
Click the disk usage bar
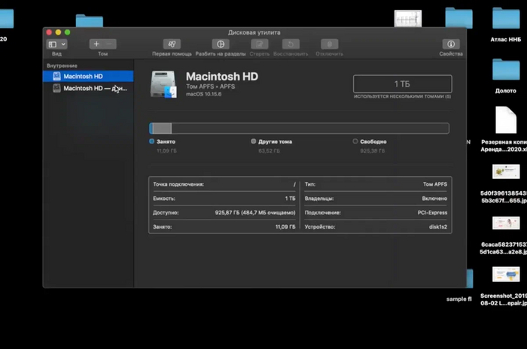tap(299, 129)
